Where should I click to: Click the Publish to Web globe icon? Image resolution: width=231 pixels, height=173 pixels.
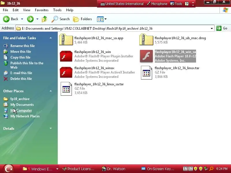(x=6, y=63)
